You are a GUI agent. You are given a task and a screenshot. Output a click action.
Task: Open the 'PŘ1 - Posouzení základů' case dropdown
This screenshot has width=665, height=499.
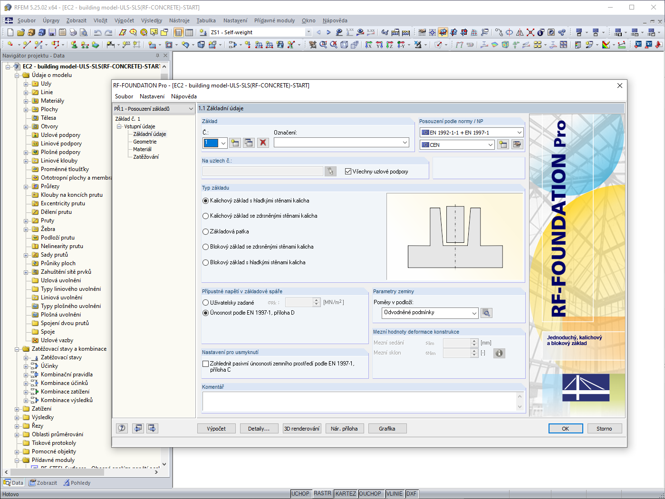191,109
